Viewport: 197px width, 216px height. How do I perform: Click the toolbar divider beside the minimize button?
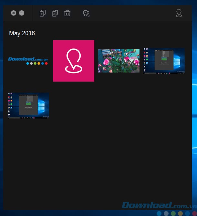[x=32, y=13]
